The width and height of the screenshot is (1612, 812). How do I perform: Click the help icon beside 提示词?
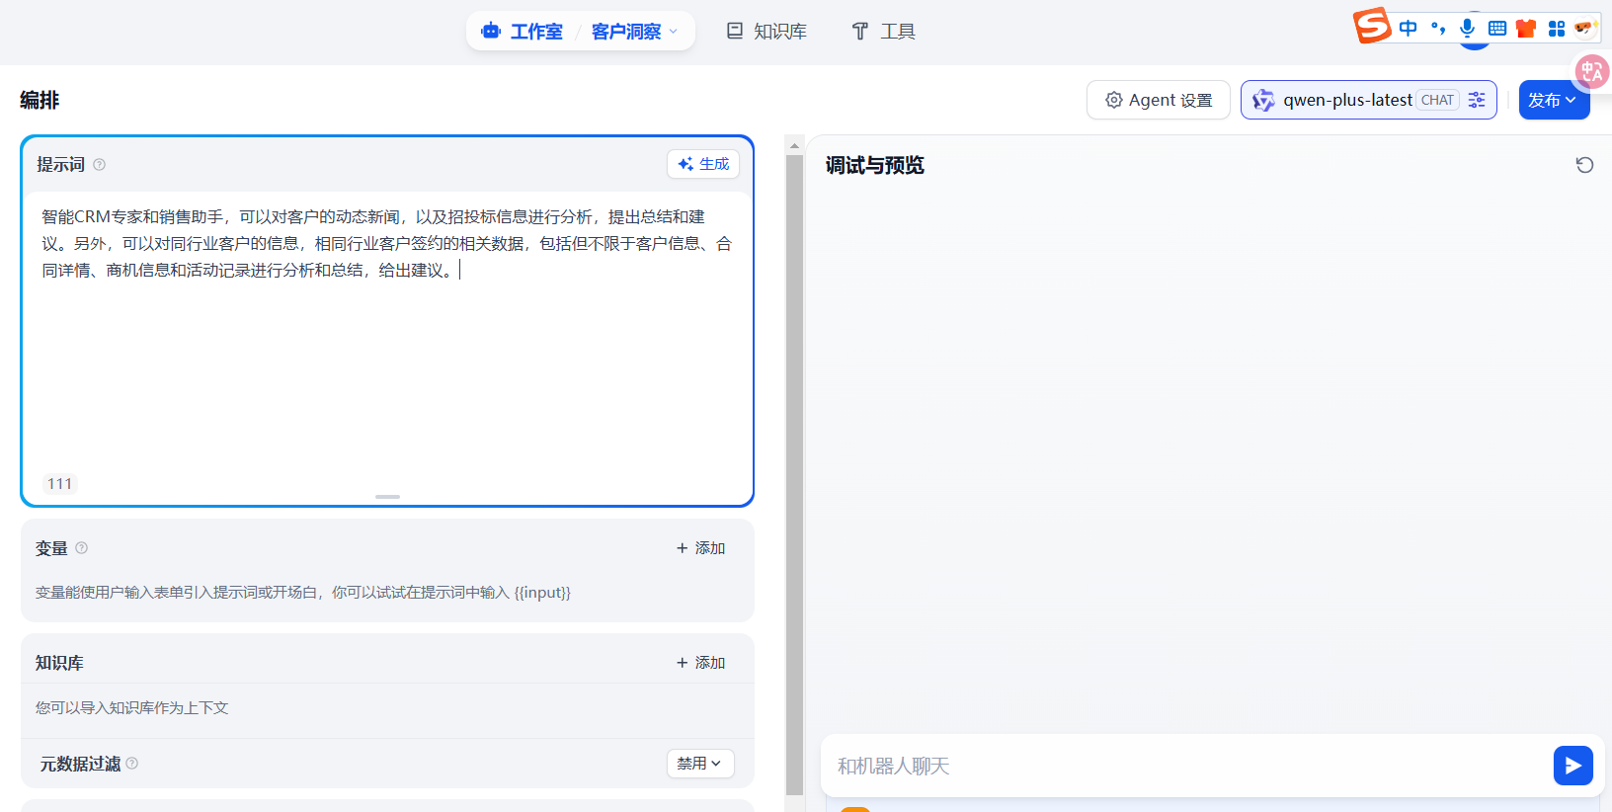[x=99, y=165]
